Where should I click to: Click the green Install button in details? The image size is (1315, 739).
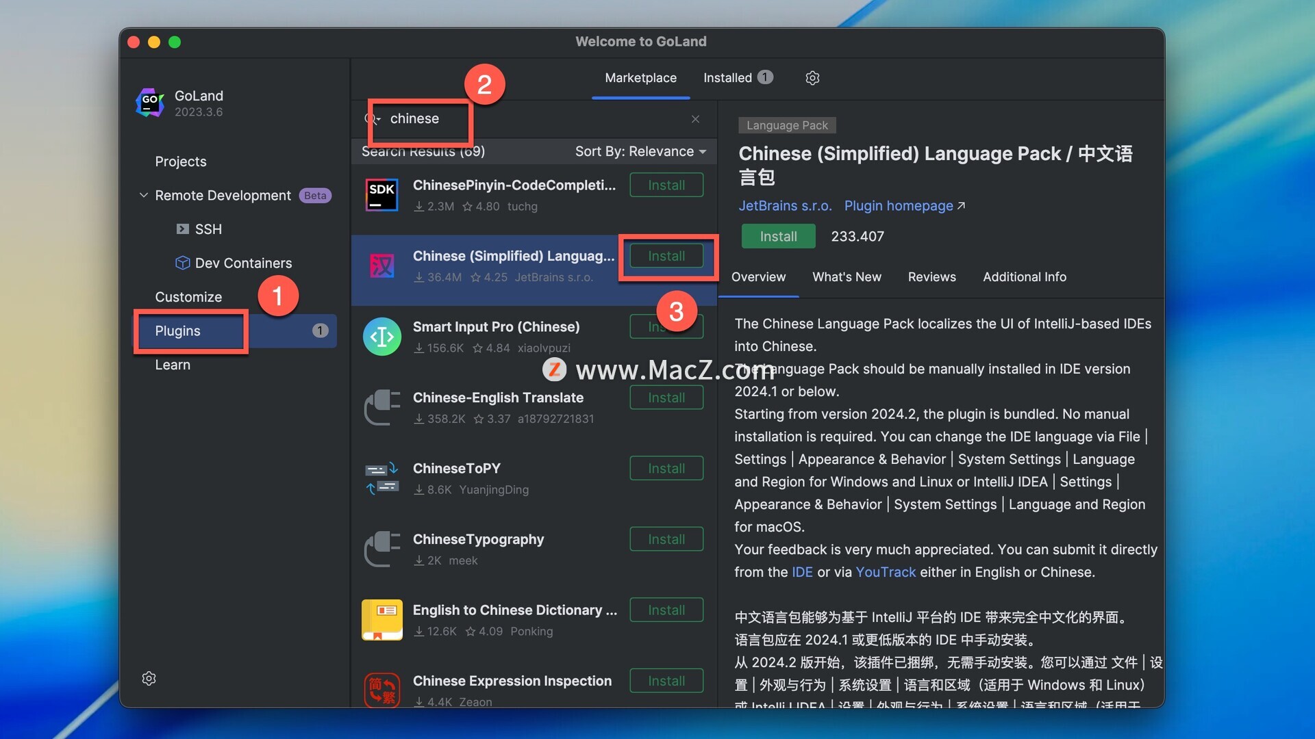(778, 237)
